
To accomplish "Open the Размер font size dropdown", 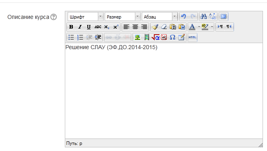I will pyautogui.click(x=122, y=17).
